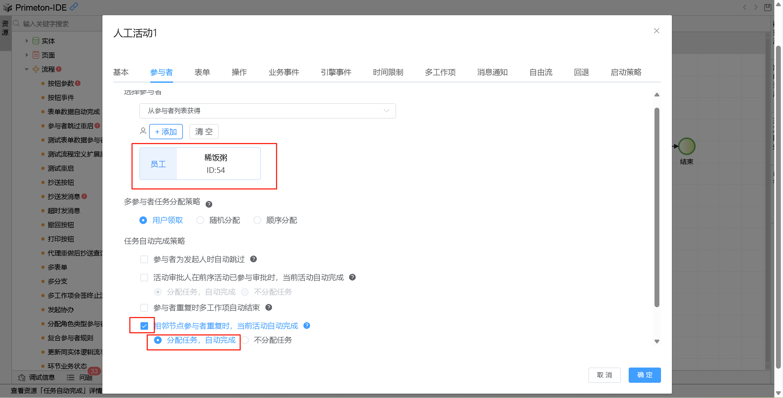Viewport: 783px width, 398px height.
Task: Select 随机分配 radio option
Action: pyautogui.click(x=200, y=220)
